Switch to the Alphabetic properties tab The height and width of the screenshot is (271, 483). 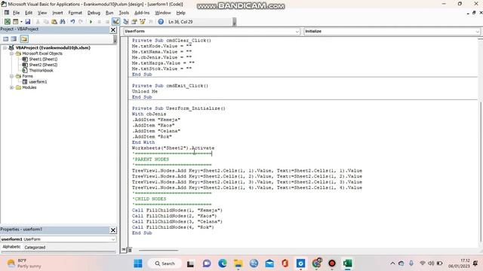click(x=11, y=247)
